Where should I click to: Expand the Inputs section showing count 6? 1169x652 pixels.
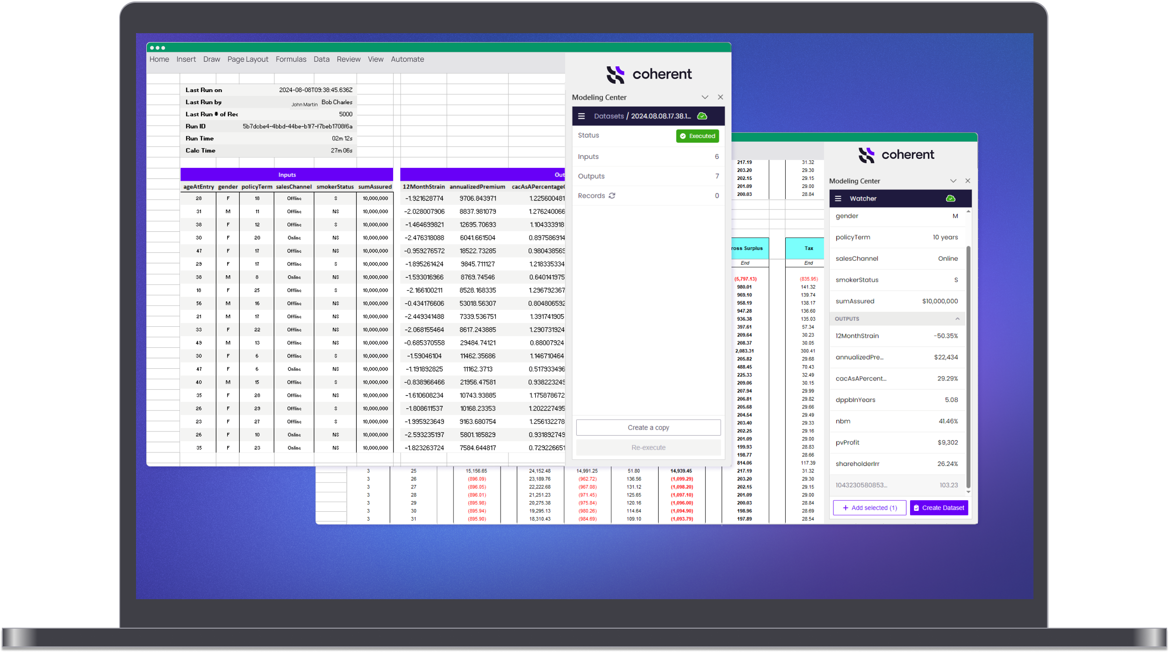(648, 156)
